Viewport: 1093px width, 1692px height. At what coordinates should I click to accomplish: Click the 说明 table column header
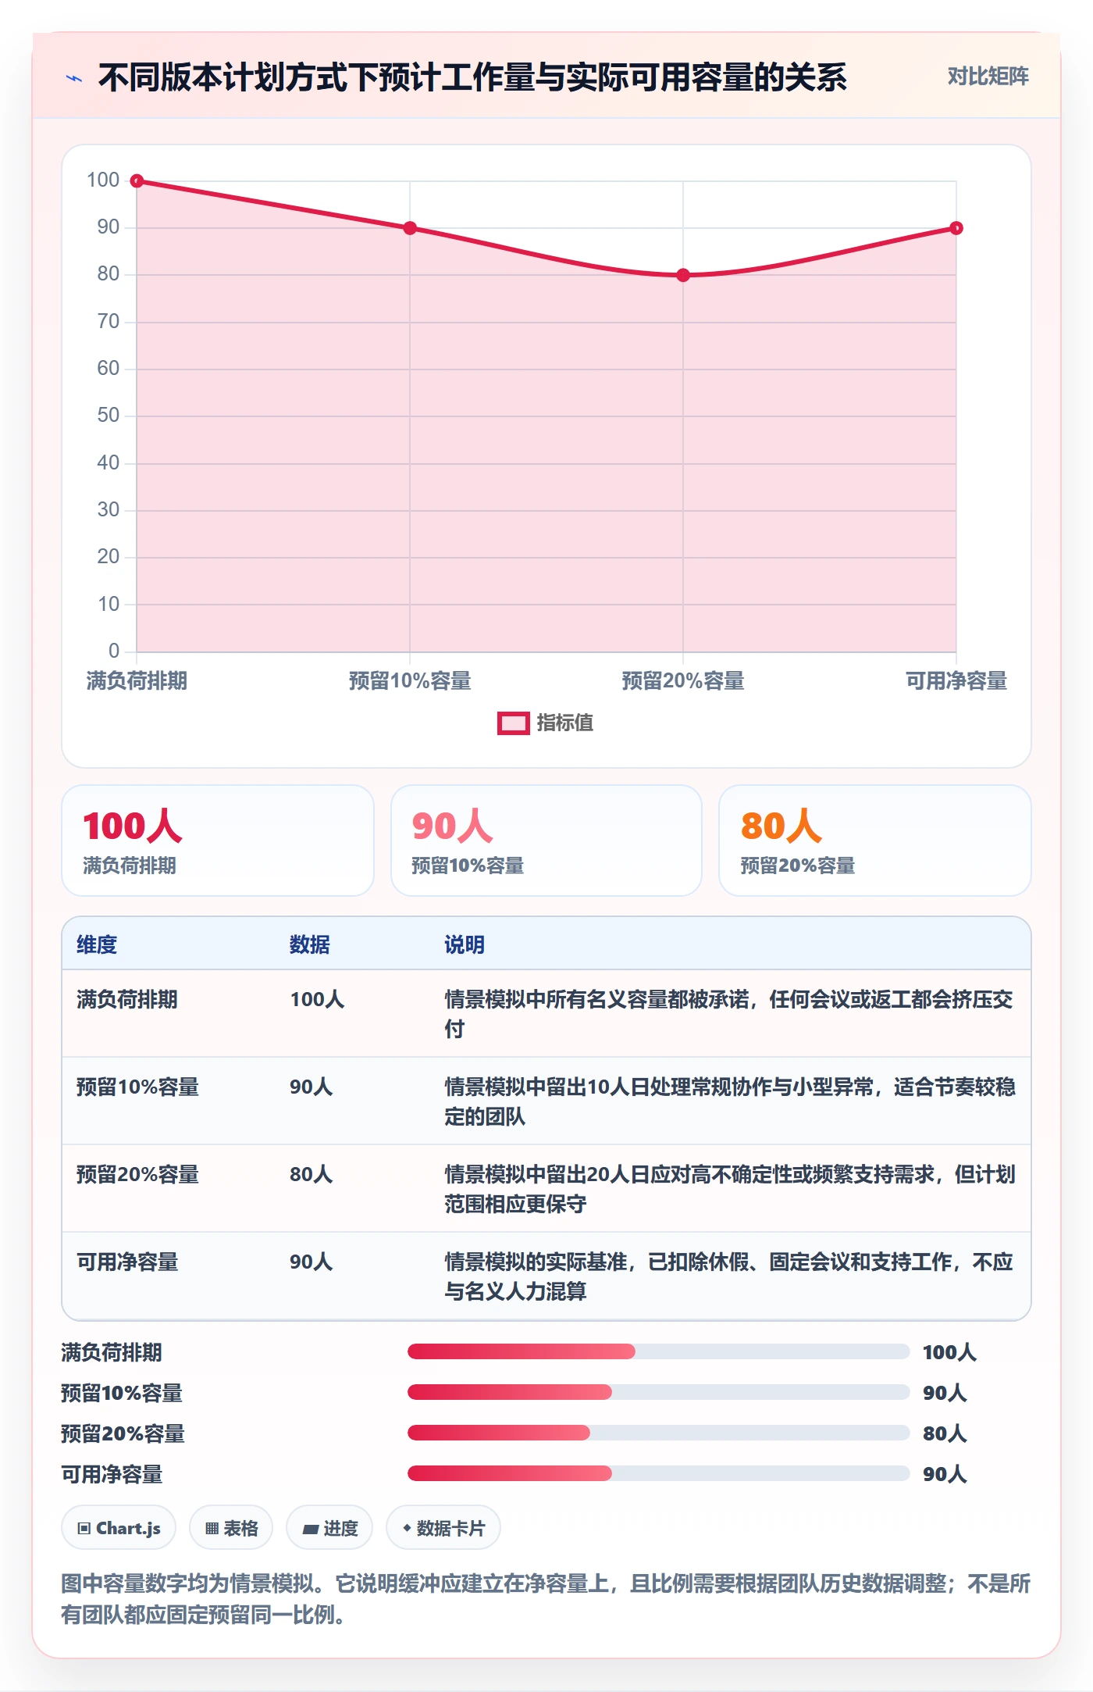point(465,944)
